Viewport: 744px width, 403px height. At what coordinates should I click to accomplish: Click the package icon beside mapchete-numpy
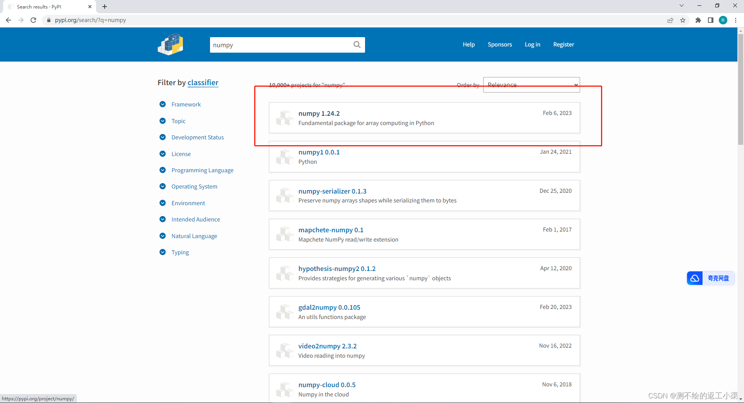(285, 234)
